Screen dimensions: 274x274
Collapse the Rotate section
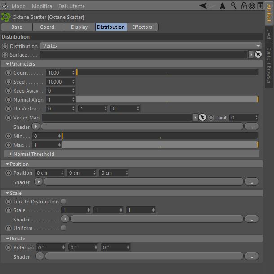(x=7, y=239)
